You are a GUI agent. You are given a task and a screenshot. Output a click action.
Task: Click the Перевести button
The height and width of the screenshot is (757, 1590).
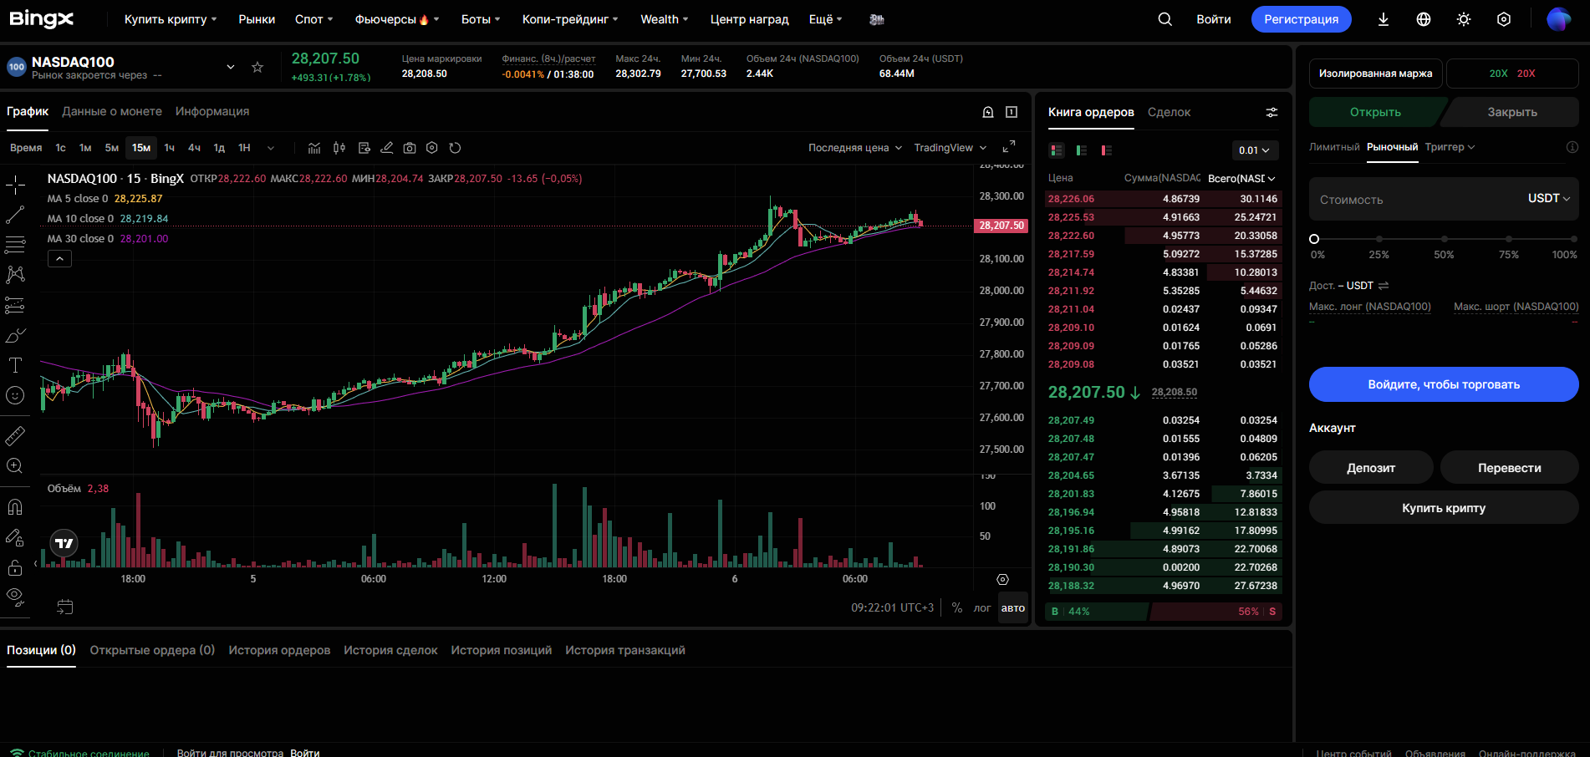1510,468
